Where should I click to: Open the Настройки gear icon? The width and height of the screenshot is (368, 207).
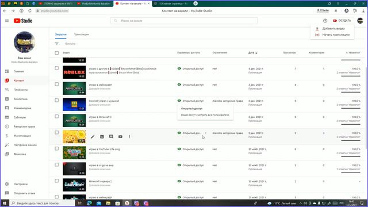[7, 184]
